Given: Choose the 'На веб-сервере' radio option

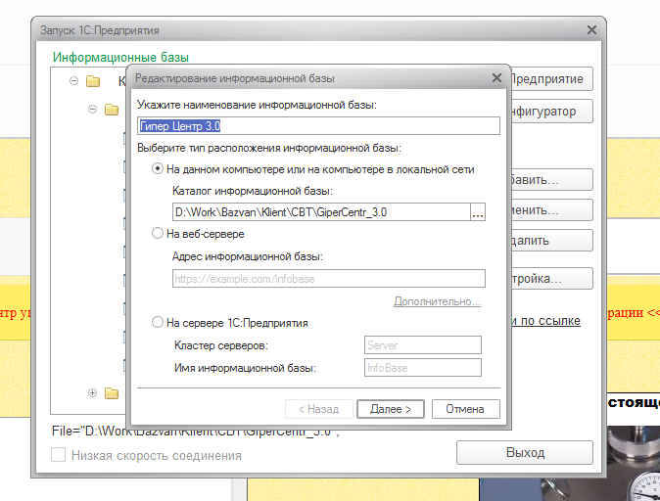Looking at the screenshot, I should pyautogui.click(x=158, y=233).
